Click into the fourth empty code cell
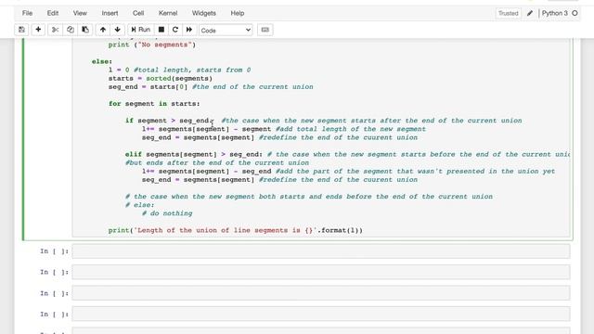 pos(321,314)
